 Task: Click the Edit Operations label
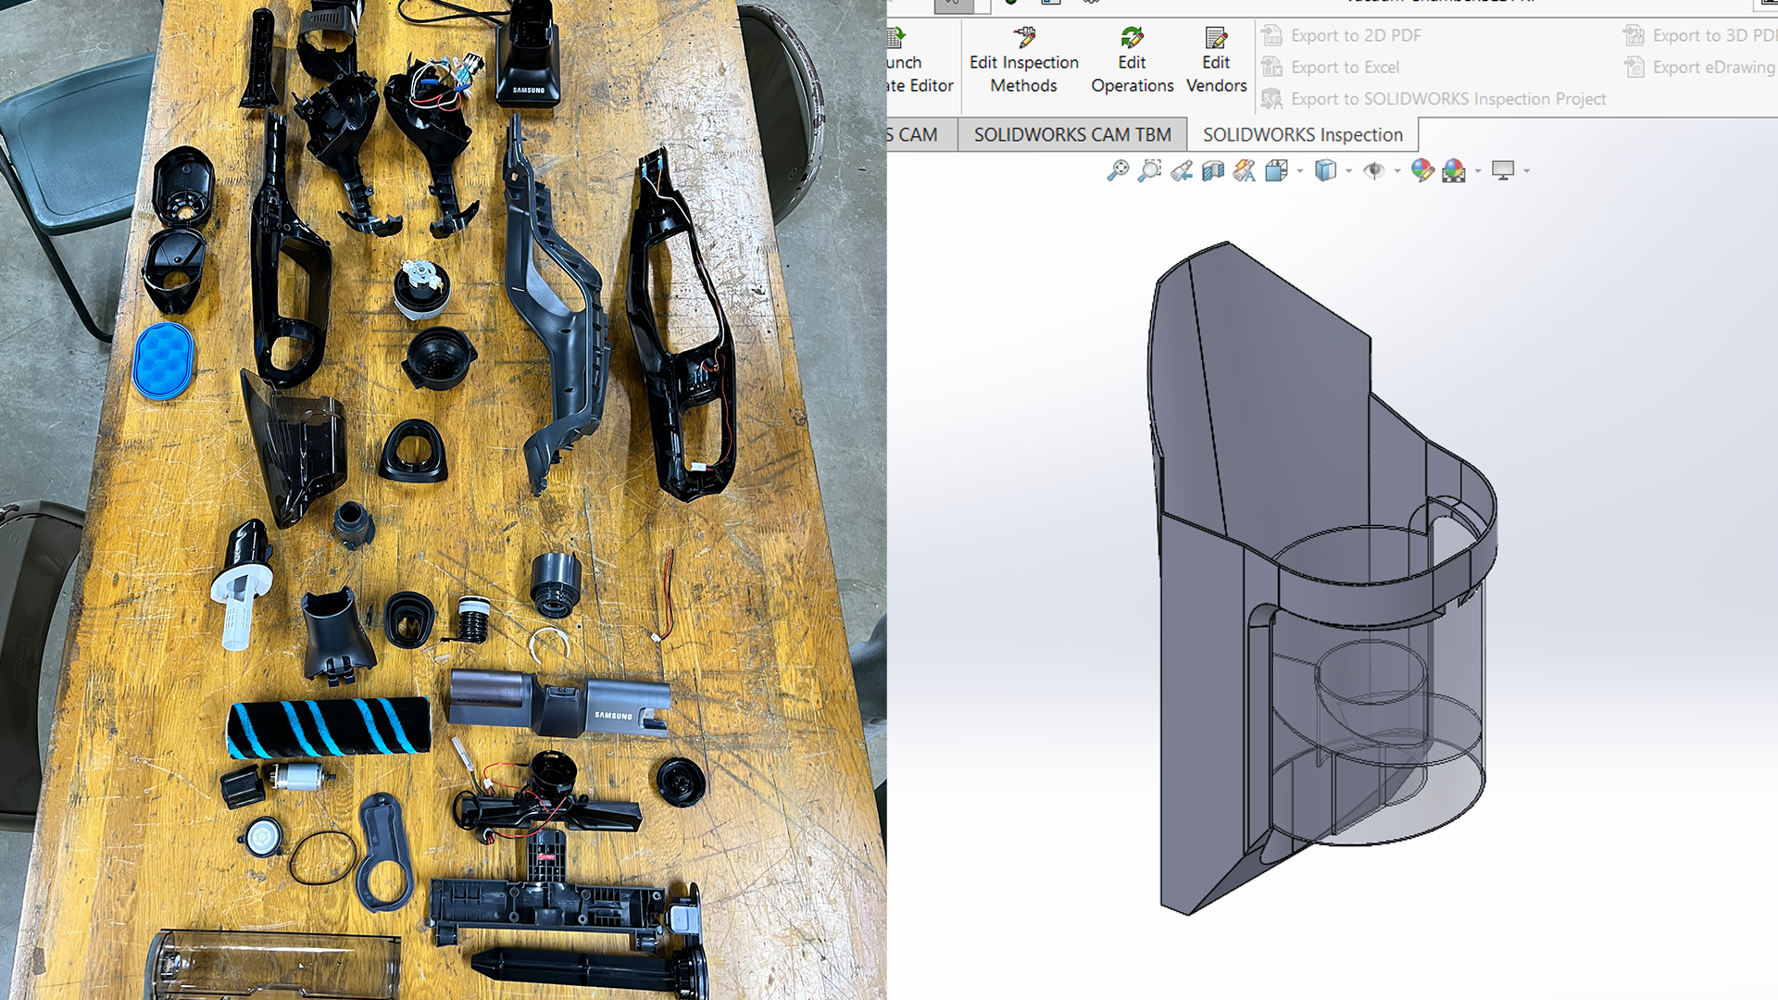coord(1132,74)
